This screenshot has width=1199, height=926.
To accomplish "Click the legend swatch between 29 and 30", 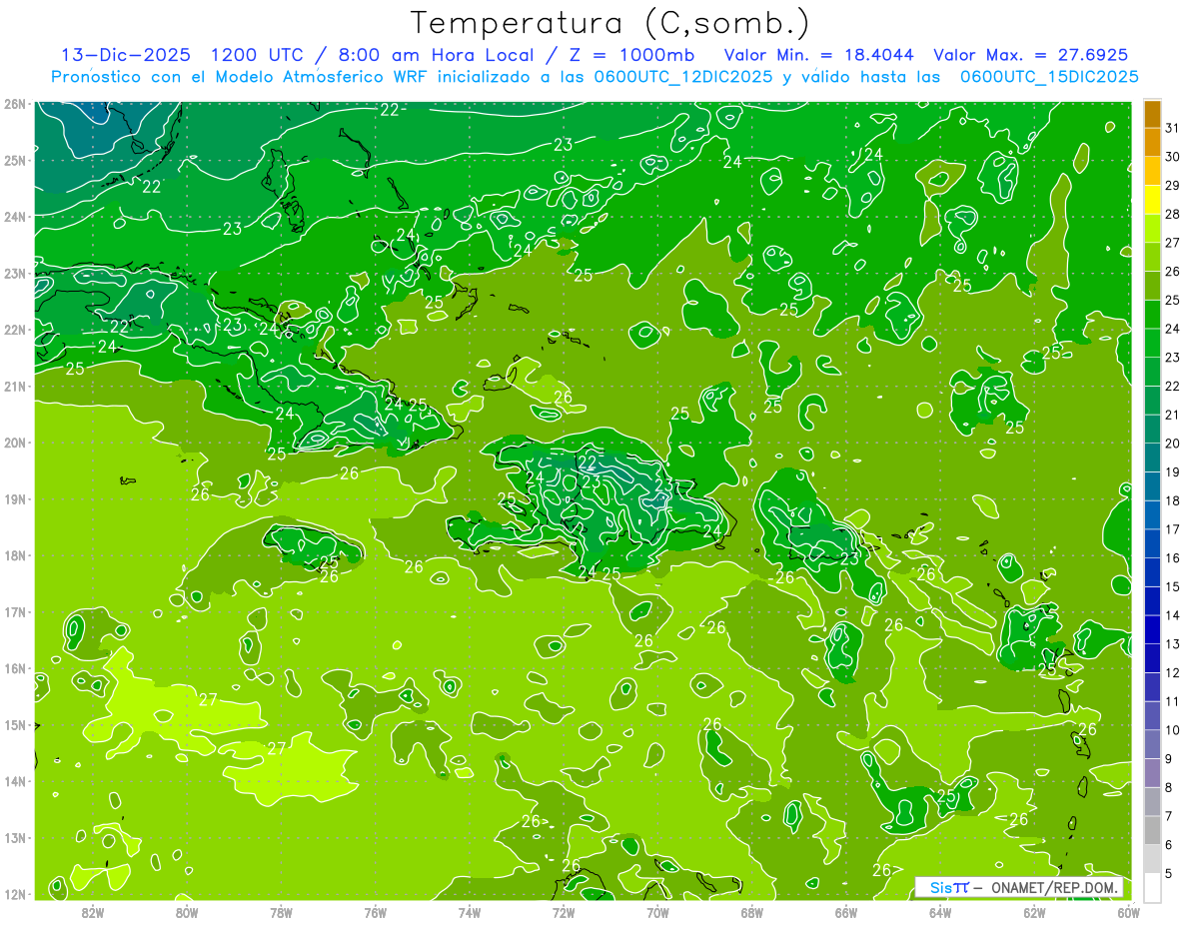I will [x=1152, y=171].
